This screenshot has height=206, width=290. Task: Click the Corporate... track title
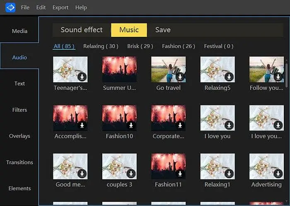(169, 136)
